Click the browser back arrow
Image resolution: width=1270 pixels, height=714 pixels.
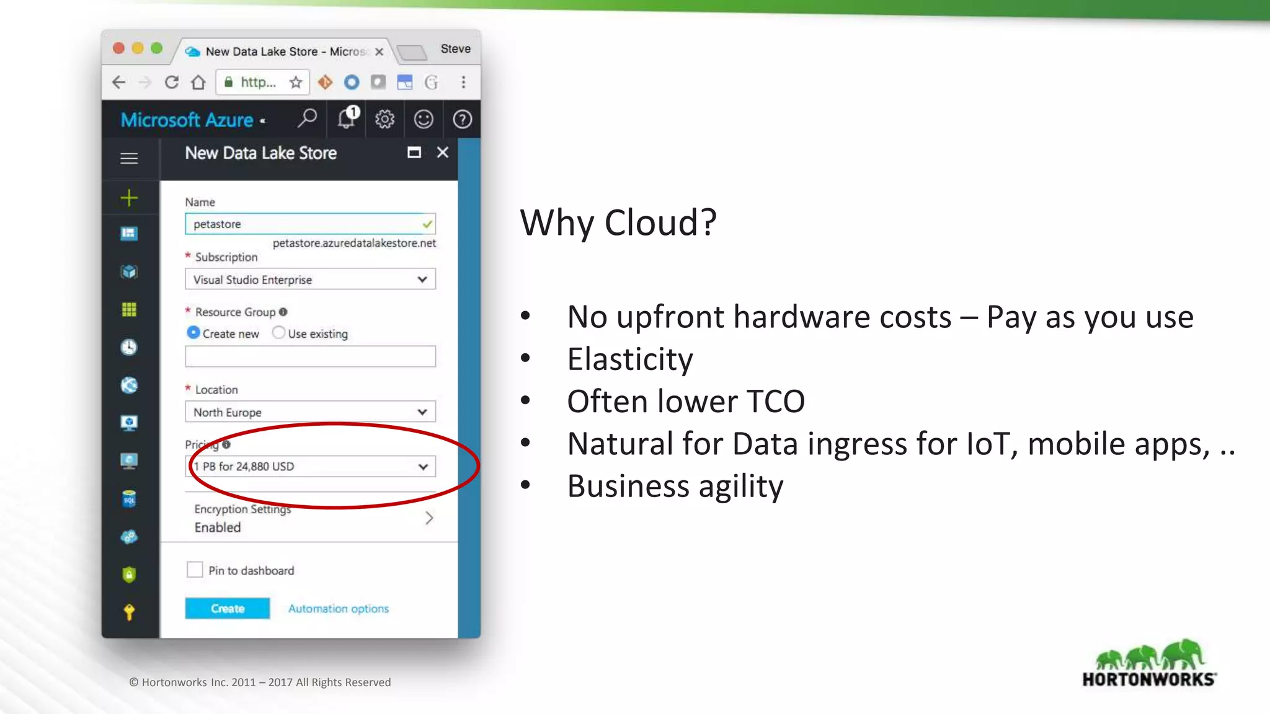tap(118, 82)
